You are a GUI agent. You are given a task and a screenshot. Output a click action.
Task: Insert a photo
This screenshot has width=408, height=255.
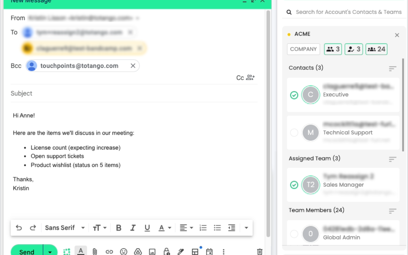[x=152, y=251]
